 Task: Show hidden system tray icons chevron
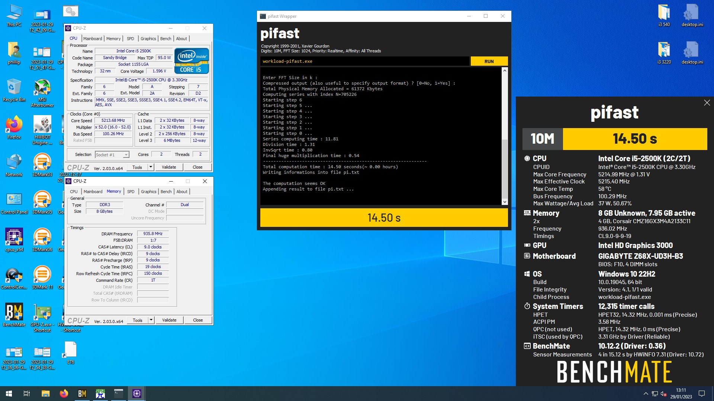click(646, 394)
